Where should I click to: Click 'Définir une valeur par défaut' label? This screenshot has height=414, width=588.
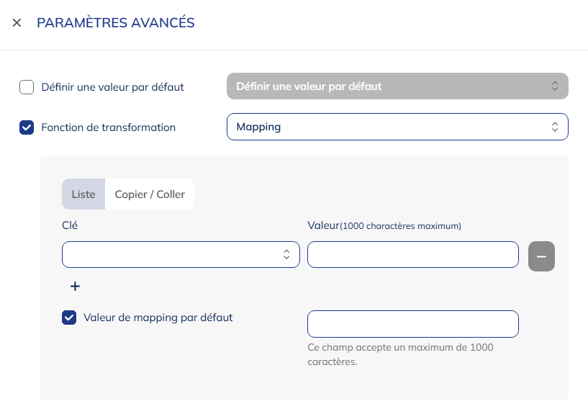[112, 87]
